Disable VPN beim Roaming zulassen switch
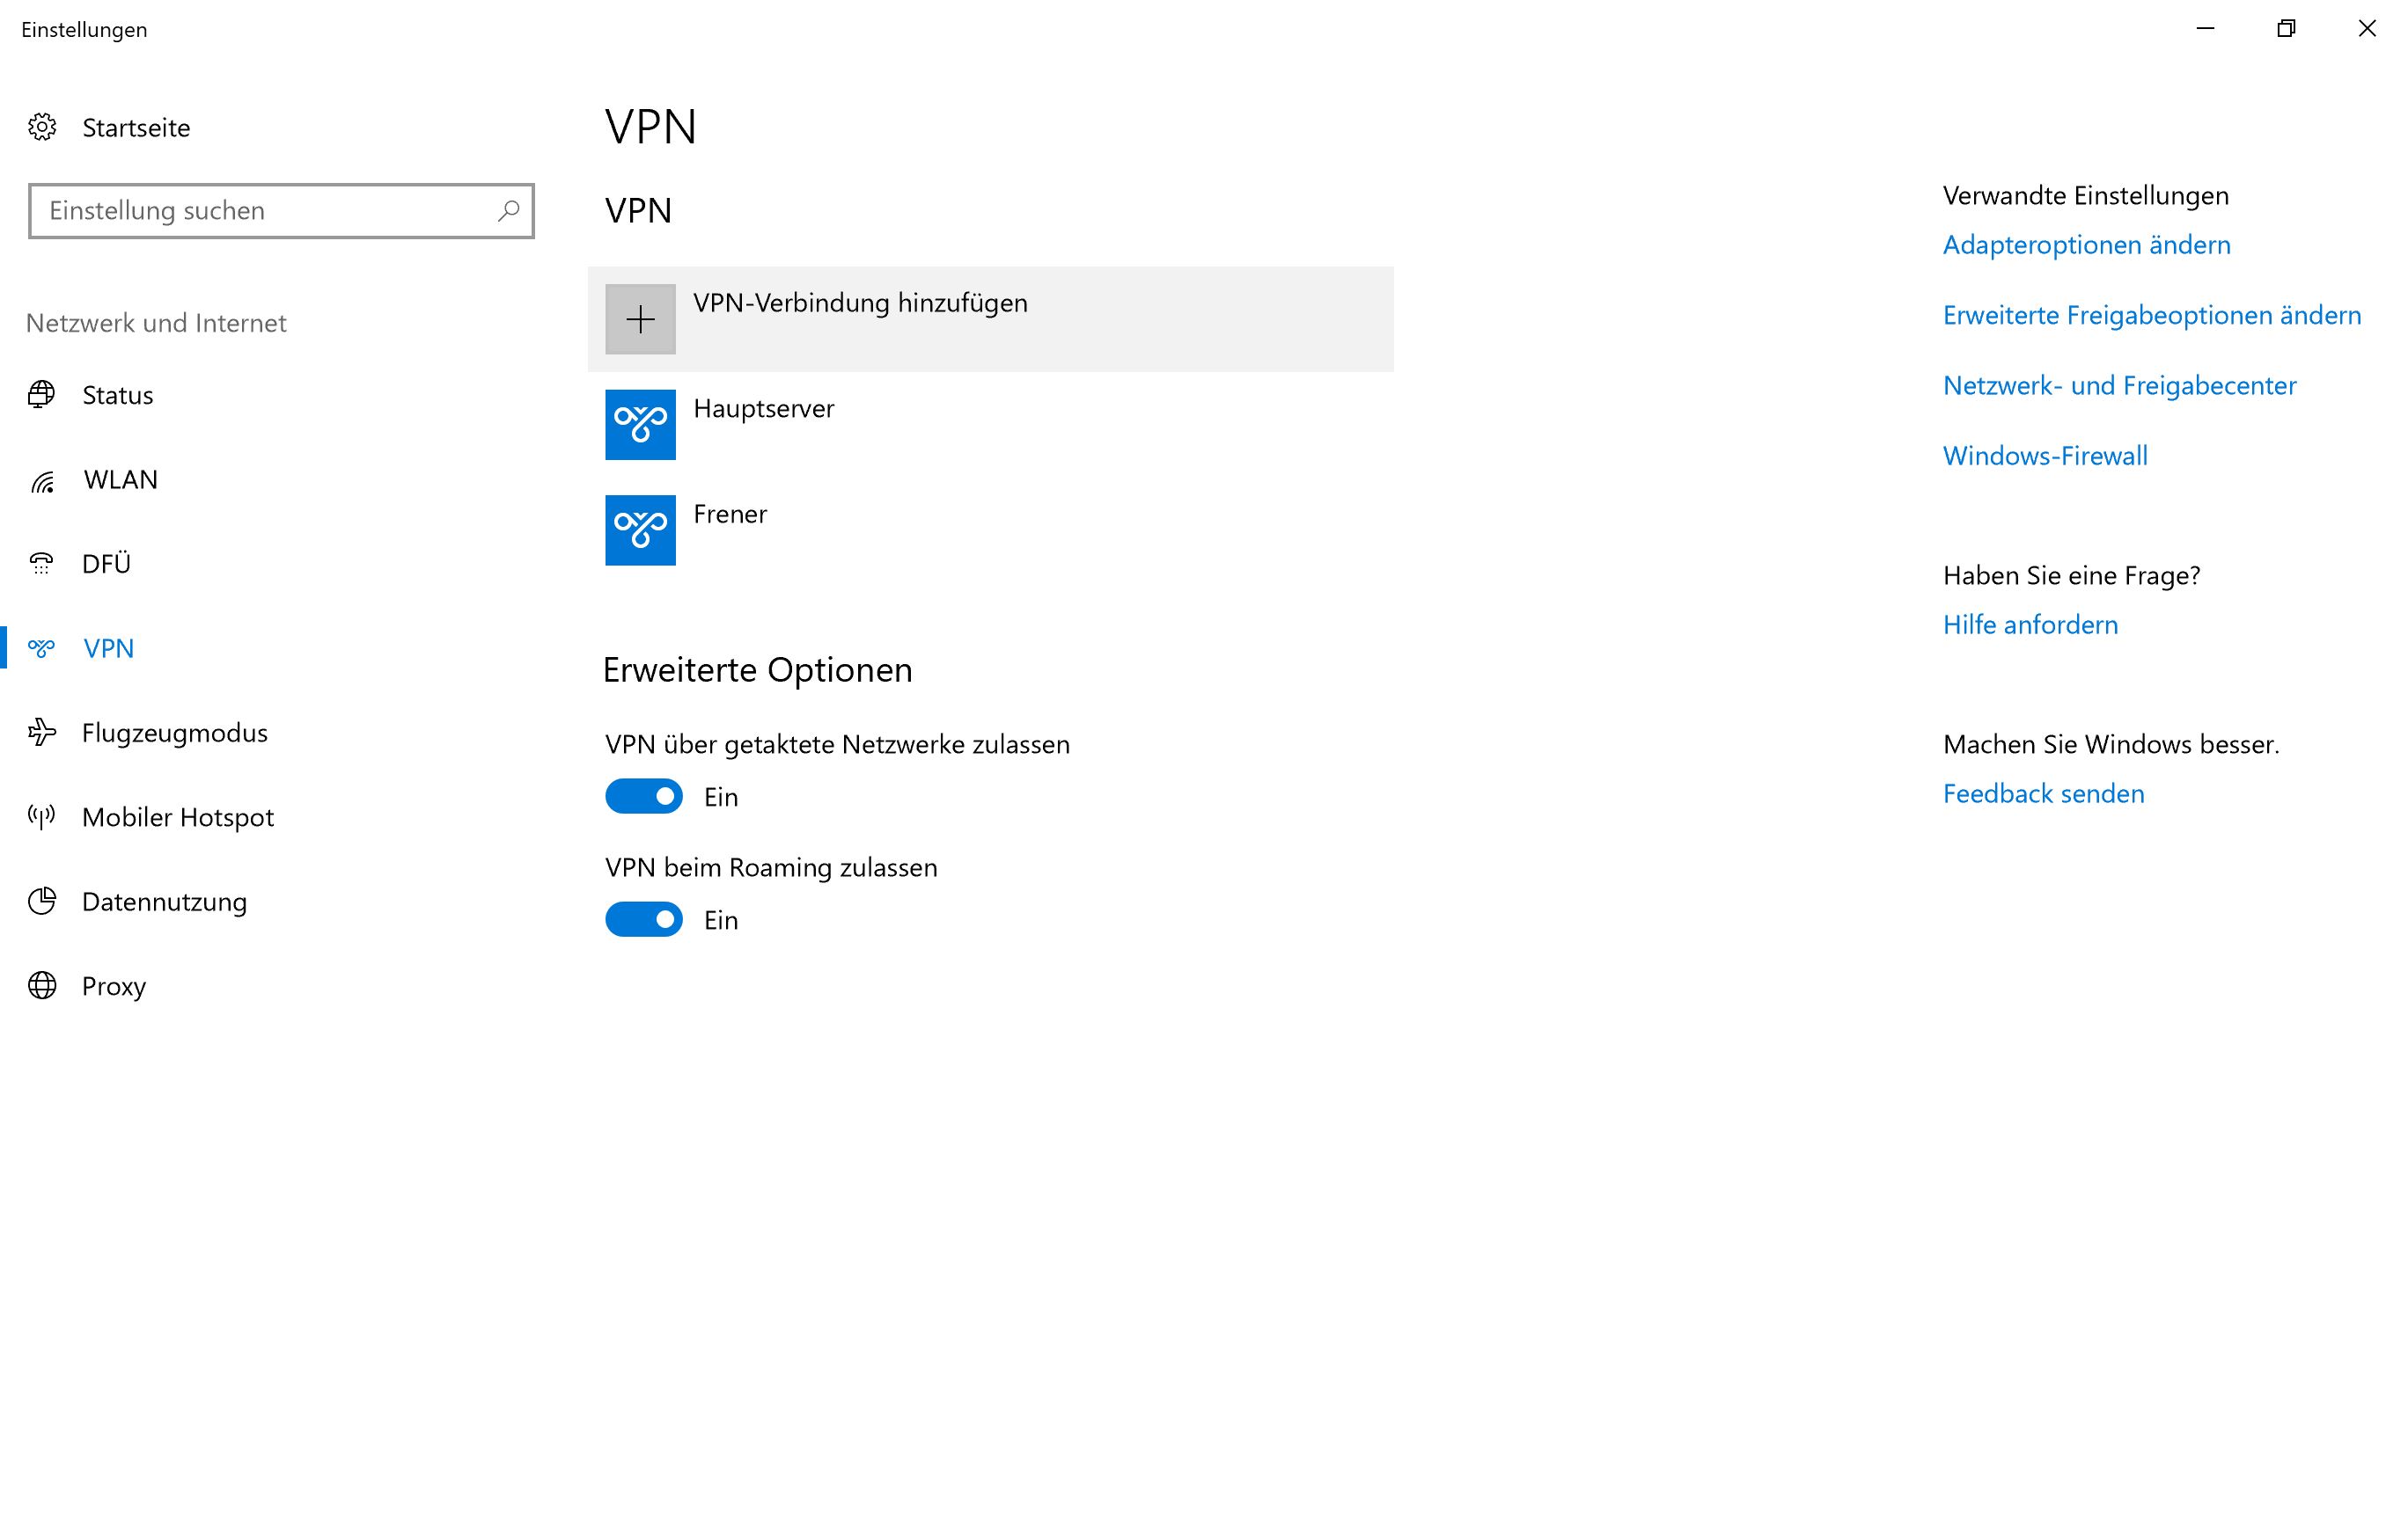This screenshot has width=2408, height=1534. pos(644,919)
